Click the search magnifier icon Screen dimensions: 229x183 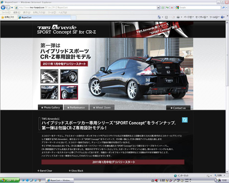pyautogui.click(x=224, y=7)
